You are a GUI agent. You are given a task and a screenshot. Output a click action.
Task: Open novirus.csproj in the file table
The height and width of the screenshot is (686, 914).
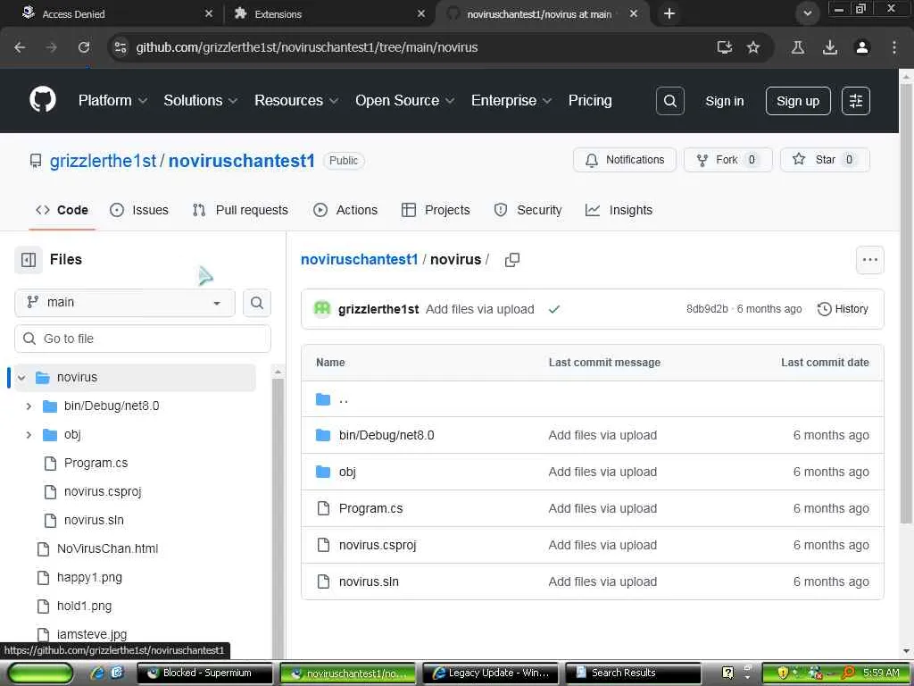(378, 546)
